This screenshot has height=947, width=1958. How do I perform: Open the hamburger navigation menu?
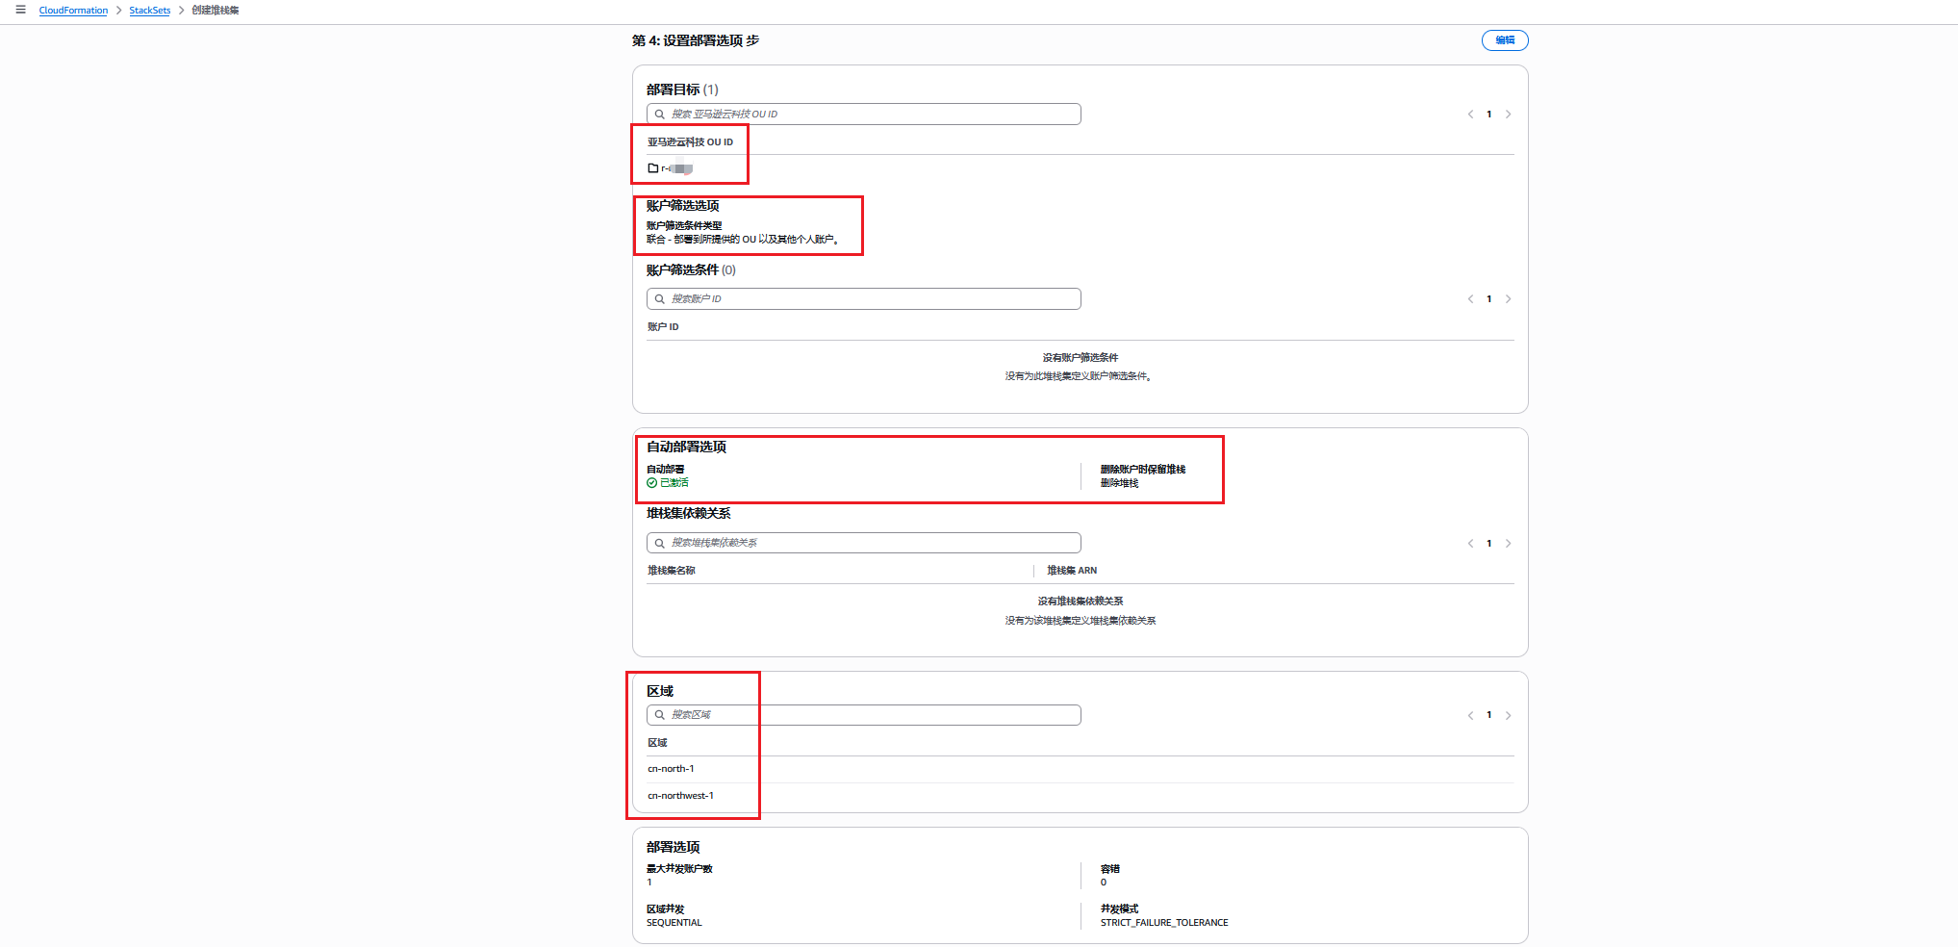[x=21, y=11]
